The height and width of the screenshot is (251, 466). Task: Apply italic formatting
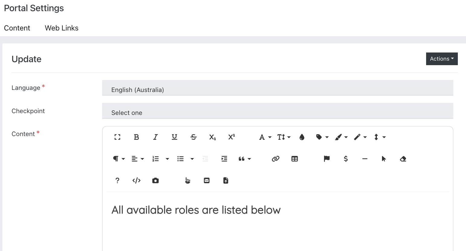(155, 137)
